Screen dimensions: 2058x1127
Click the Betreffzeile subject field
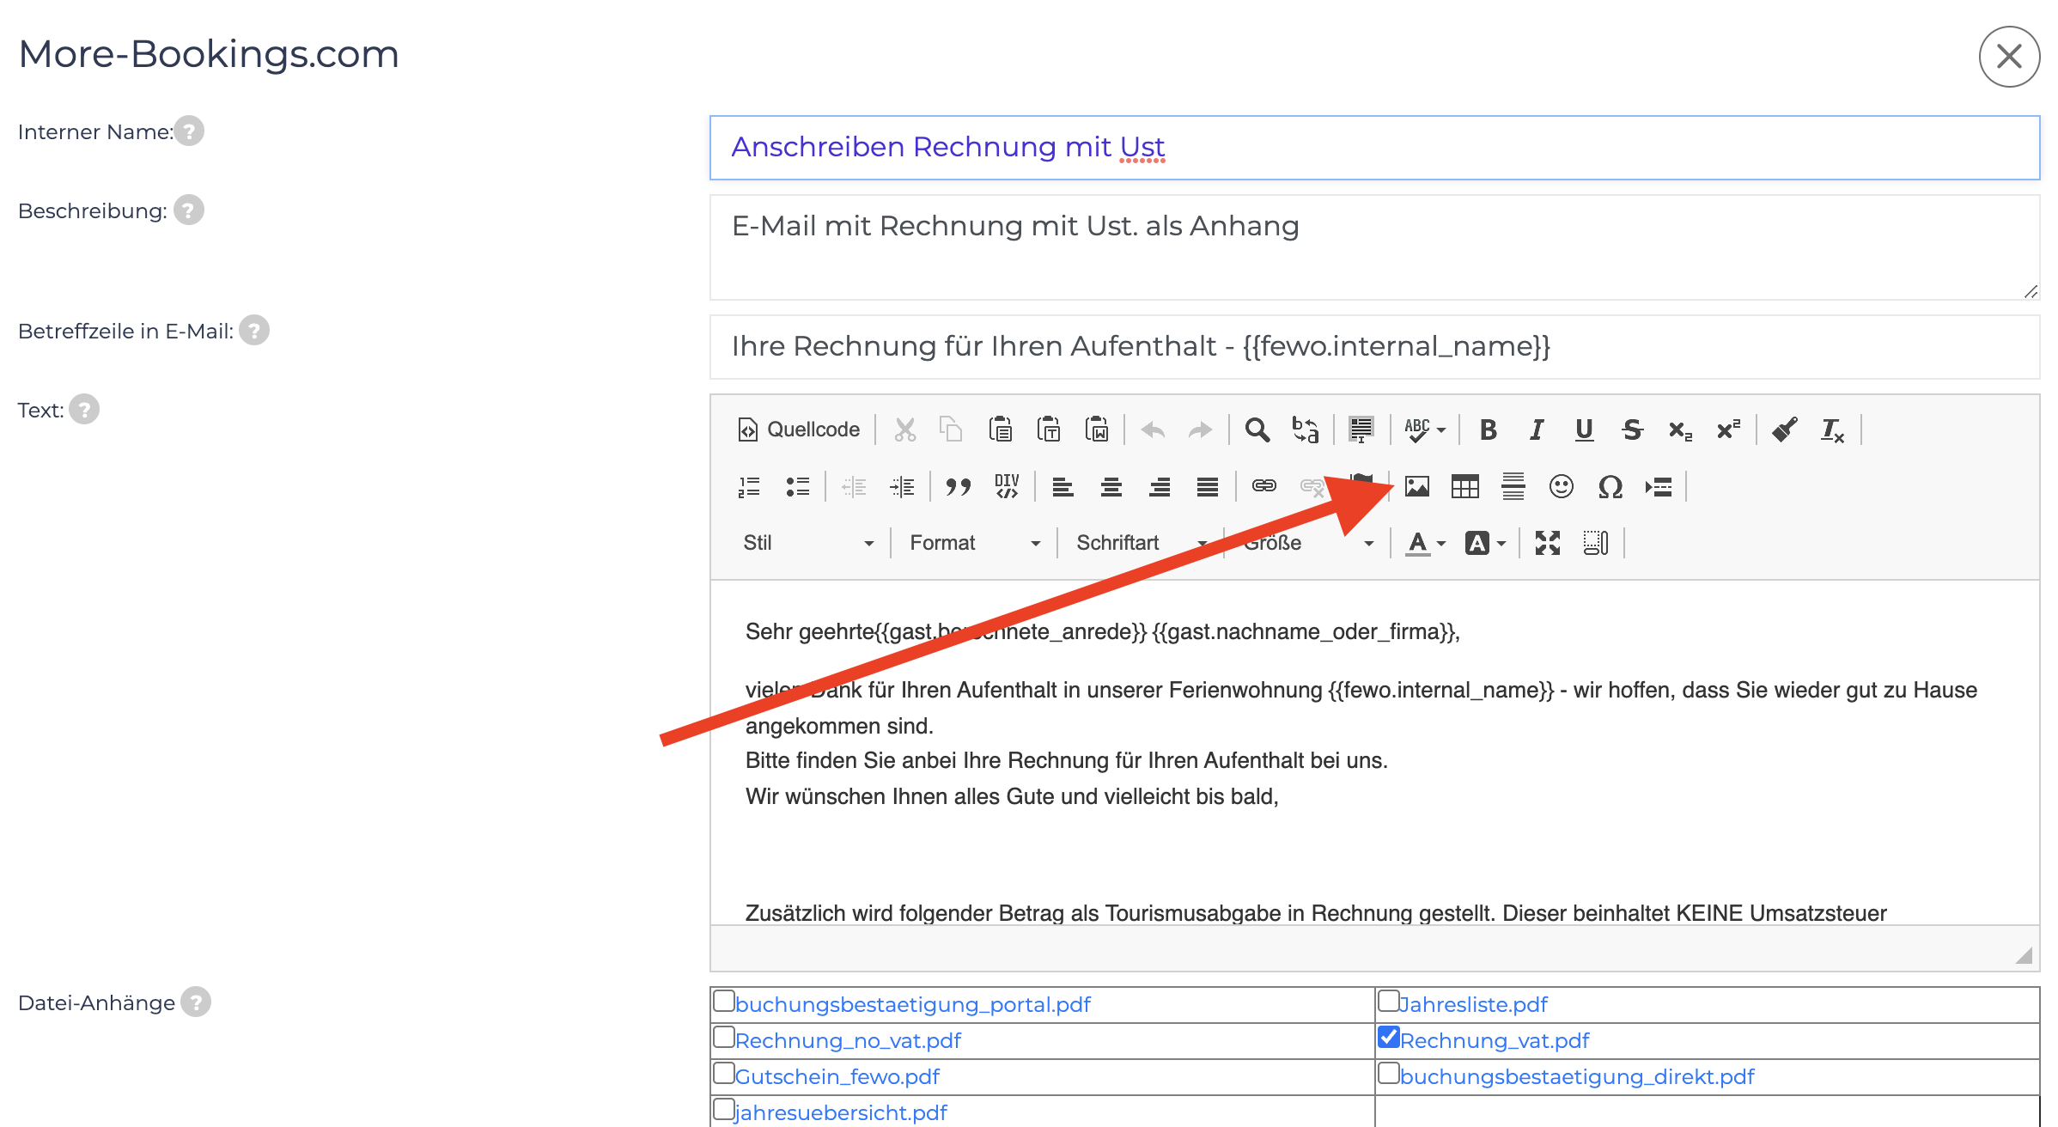[1374, 347]
